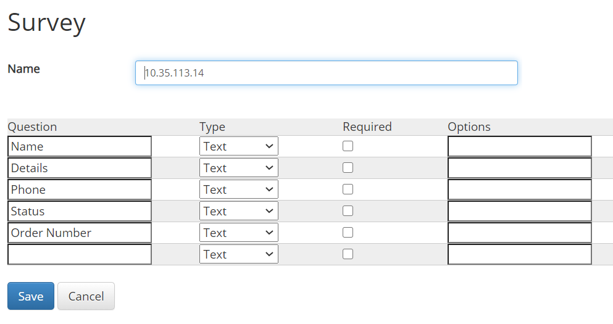613x324 pixels.
Task: Mark Order Number question as required
Action: point(348,233)
